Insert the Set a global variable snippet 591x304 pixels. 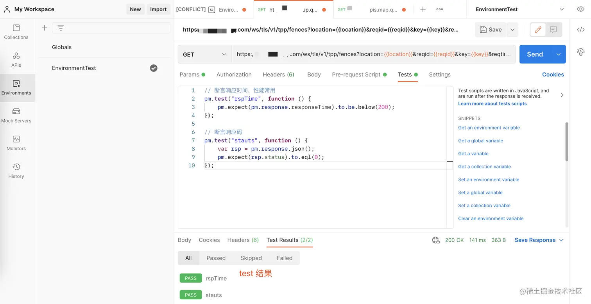pos(480,192)
